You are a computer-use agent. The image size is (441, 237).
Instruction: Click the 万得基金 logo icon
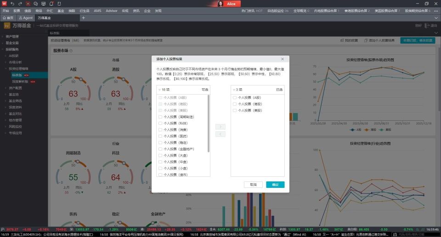click(x=7, y=26)
